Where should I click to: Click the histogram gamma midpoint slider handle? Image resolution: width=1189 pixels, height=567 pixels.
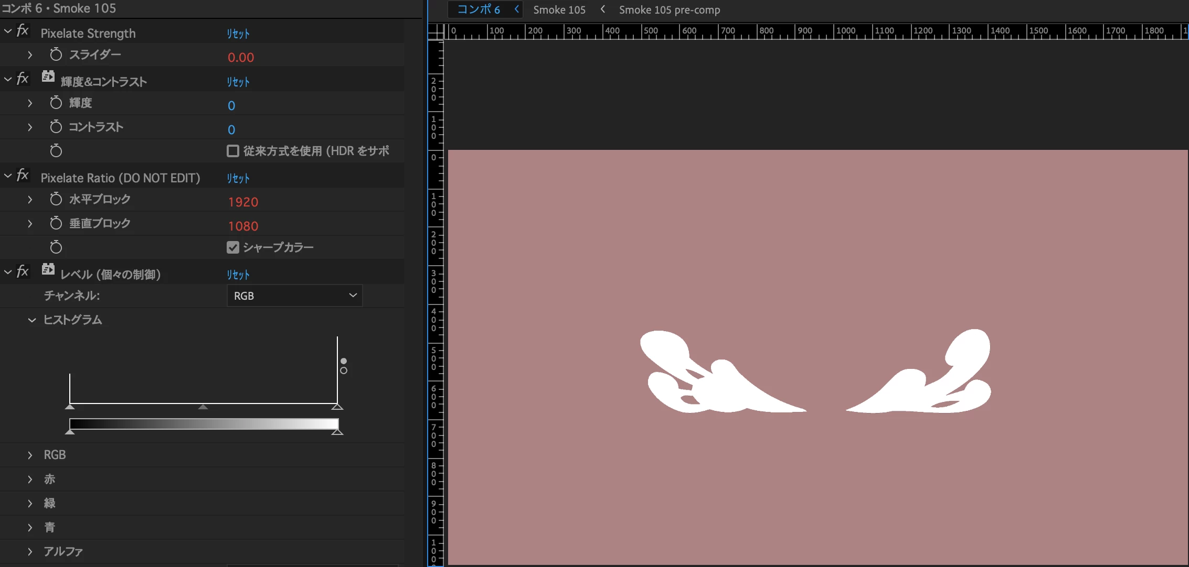point(203,407)
